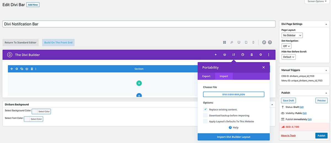Click the Section bar label
The width and height of the screenshot is (331, 143).
pos(139,69)
